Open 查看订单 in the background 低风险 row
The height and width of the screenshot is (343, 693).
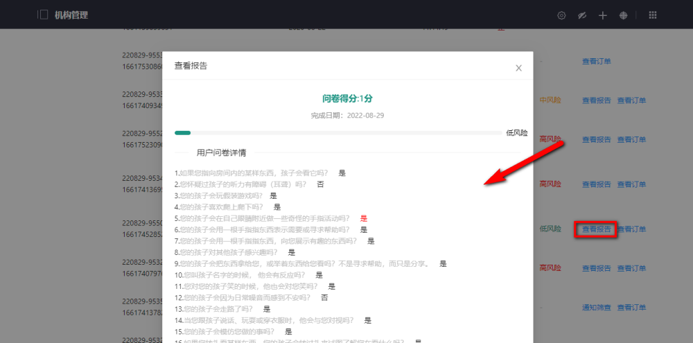pos(631,229)
